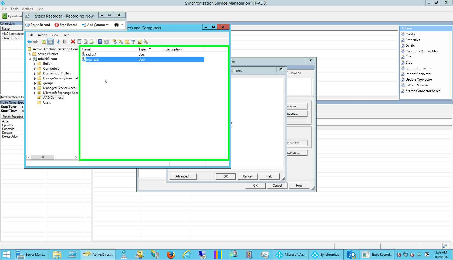Open the Action menu in Users and Computers

42,35
